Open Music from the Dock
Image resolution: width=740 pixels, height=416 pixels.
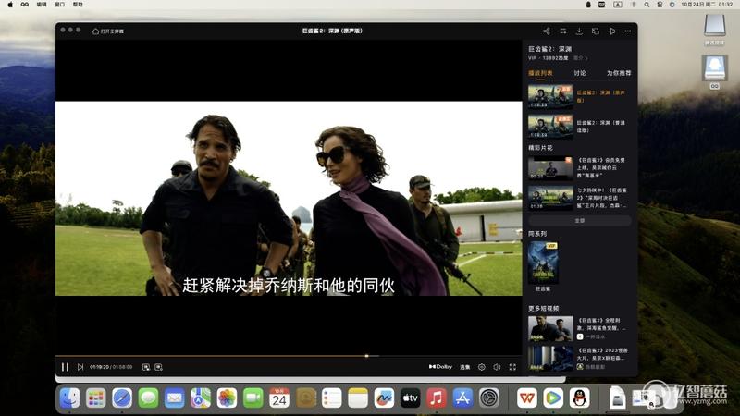(x=436, y=398)
